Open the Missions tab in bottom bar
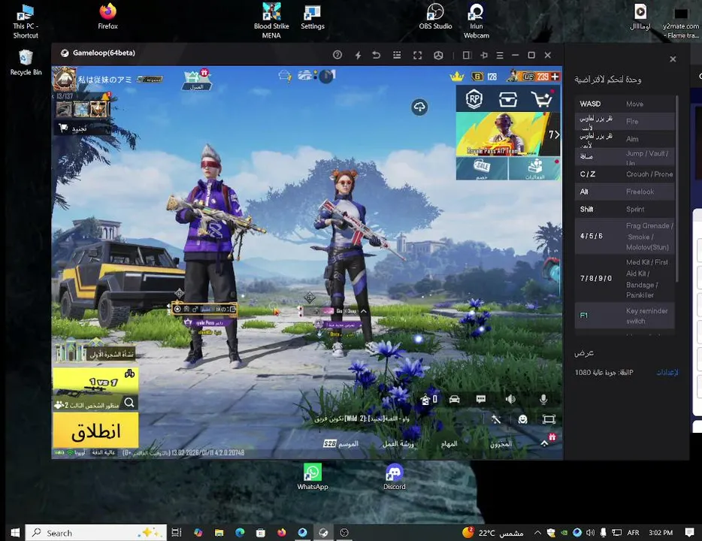This screenshot has width=702, height=541. coord(449,443)
